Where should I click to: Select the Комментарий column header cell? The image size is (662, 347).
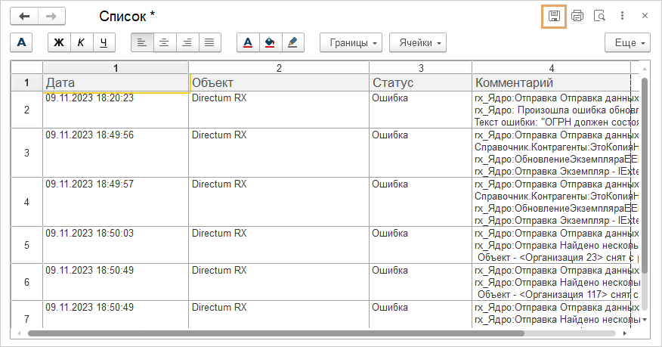(x=550, y=82)
